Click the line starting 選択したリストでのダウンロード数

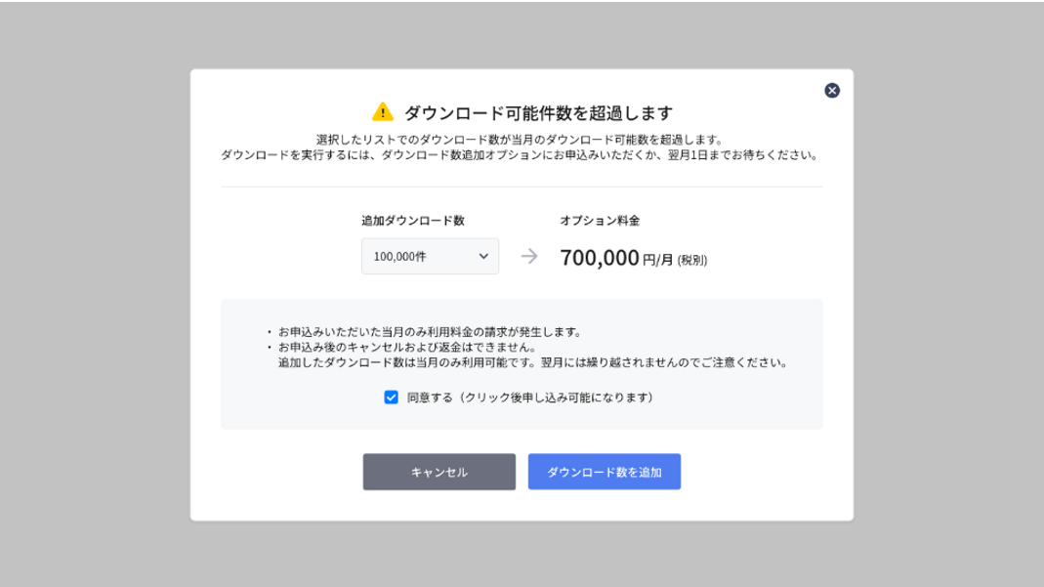[x=521, y=140]
